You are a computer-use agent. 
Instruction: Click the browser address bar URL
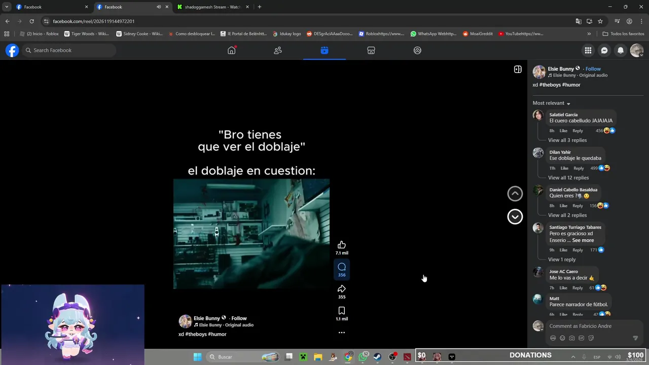94,21
